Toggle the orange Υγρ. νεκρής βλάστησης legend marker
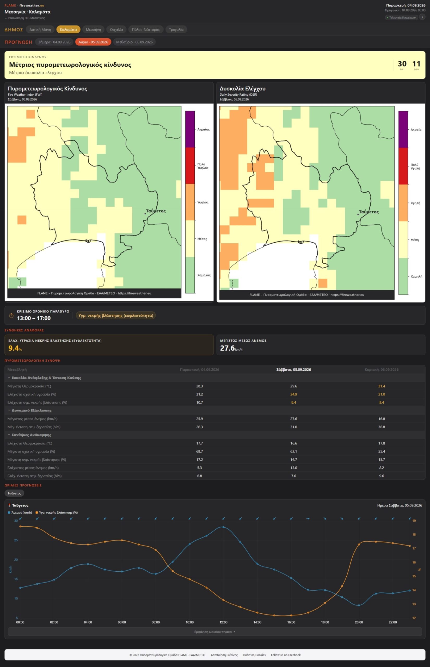This screenshot has height=667, width=430. pos(36,513)
